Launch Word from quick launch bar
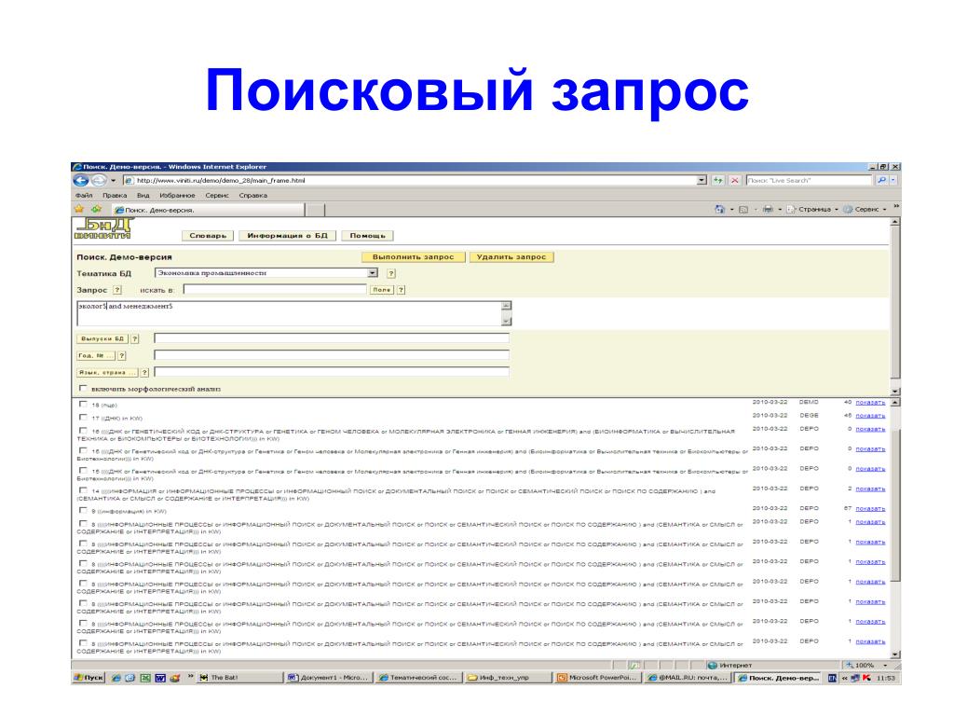Image resolution: width=954 pixels, height=716 pixels. click(160, 678)
